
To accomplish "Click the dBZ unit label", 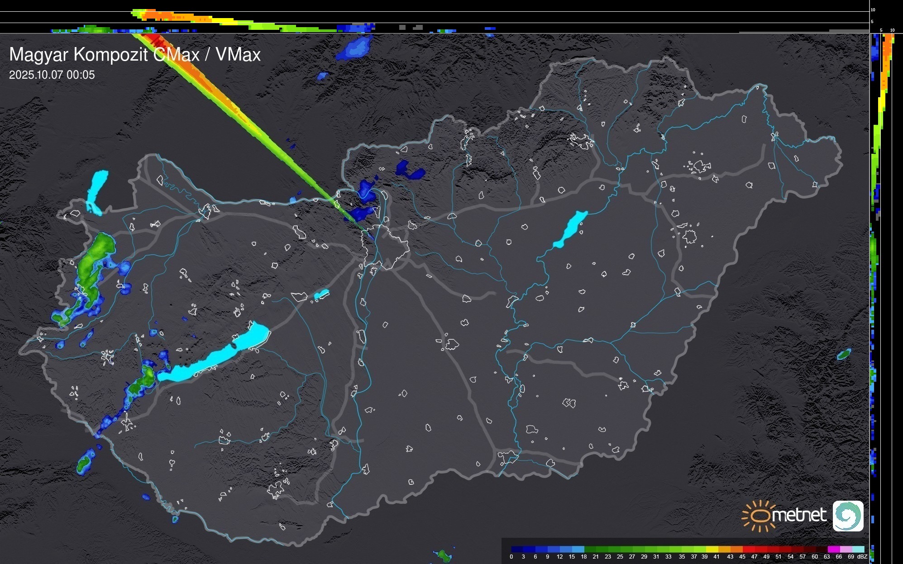I will [x=862, y=557].
